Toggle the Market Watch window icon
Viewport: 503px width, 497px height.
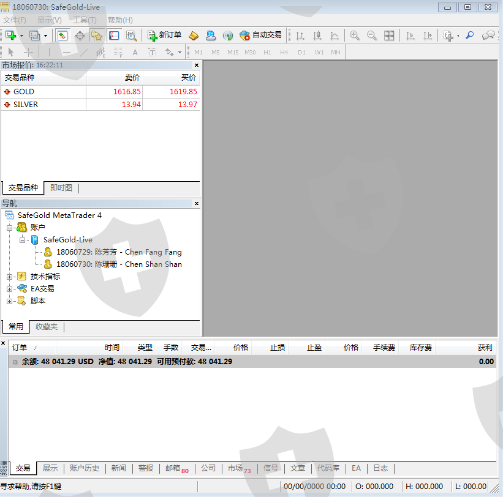(62, 35)
